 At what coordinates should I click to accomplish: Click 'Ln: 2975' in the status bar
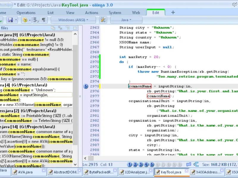[x=90, y=165]
